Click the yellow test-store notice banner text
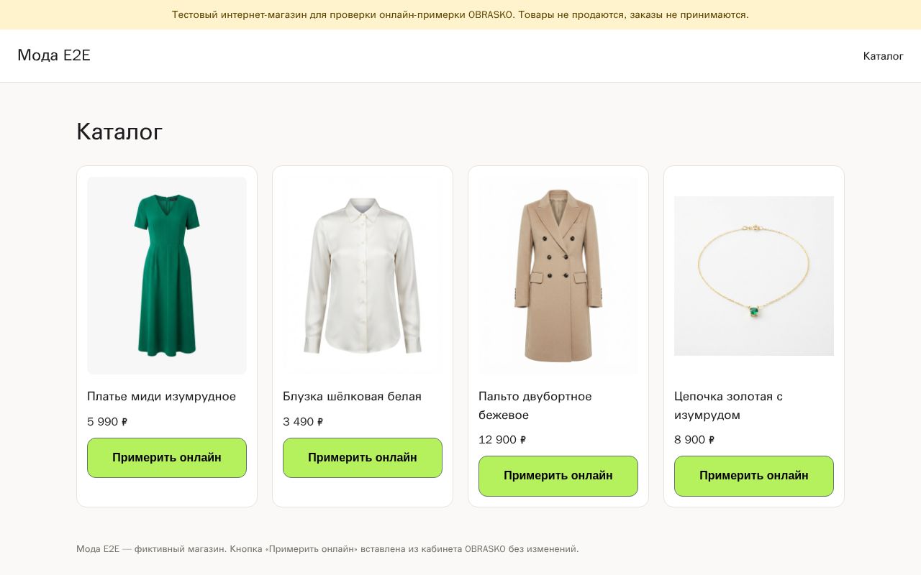 pyautogui.click(x=460, y=14)
